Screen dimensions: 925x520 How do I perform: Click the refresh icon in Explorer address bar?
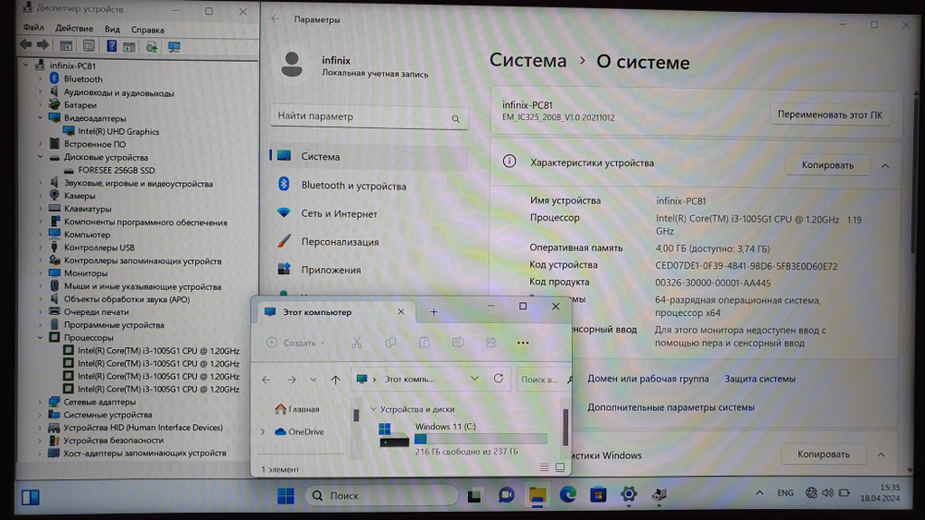[x=499, y=379]
